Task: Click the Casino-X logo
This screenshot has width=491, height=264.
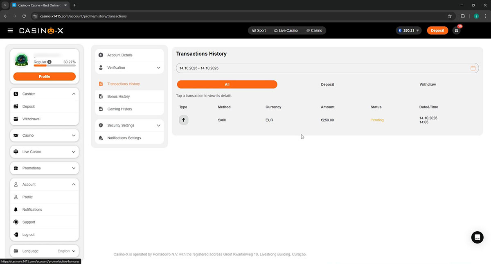Action: tap(41, 31)
